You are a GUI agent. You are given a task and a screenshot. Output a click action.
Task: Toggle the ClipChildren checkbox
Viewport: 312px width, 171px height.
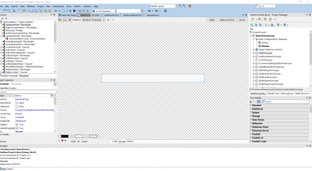[17, 103]
